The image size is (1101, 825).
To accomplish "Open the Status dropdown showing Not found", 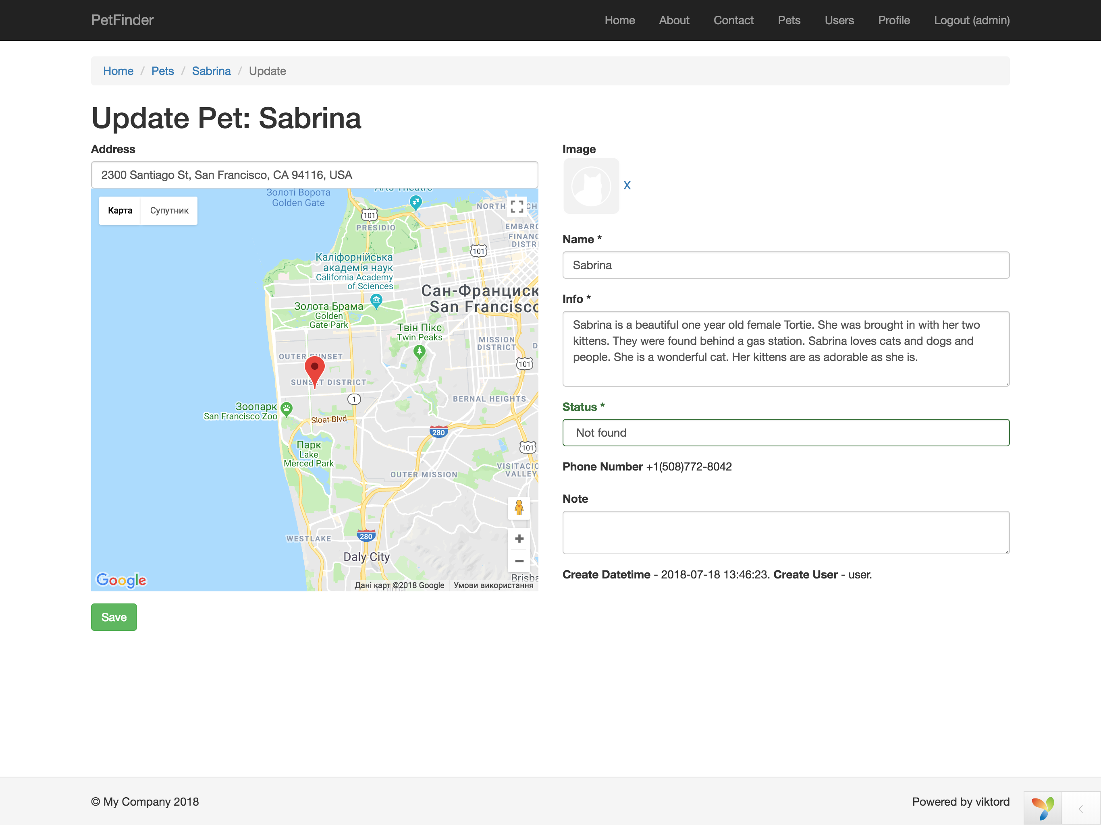I will (785, 432).
